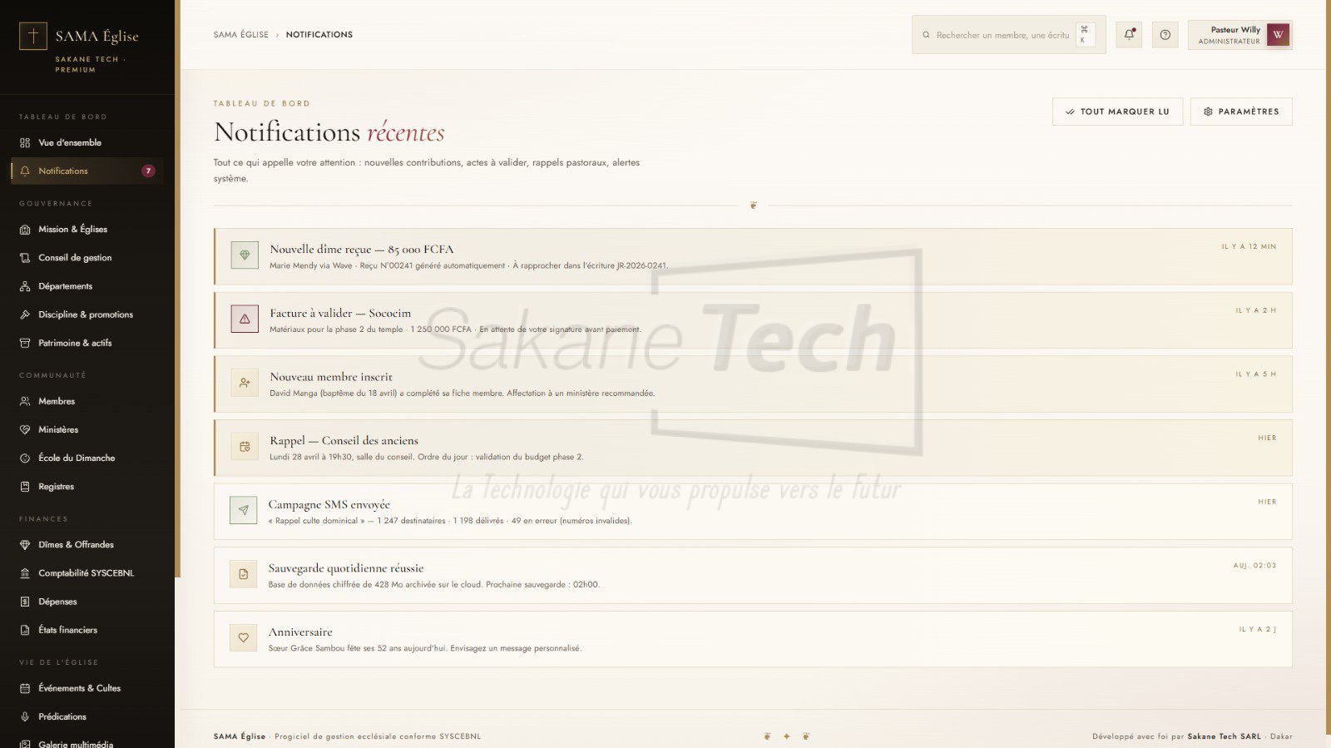Click the Dîmes & Offrandes gem icon
This screenshot has width=1331, height=748.
point(25,545)
